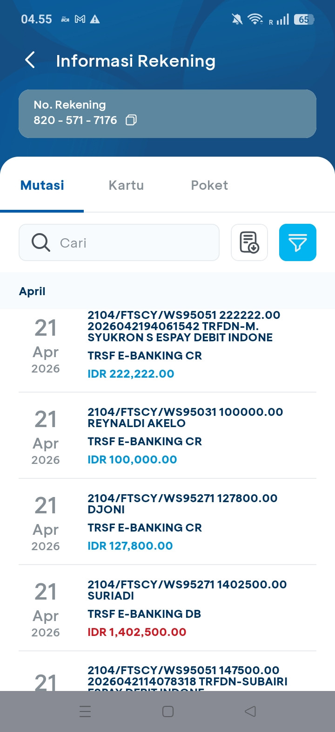Tap the download statement icon
This screenshot has width=335, height=732.
tap(249, 242)
